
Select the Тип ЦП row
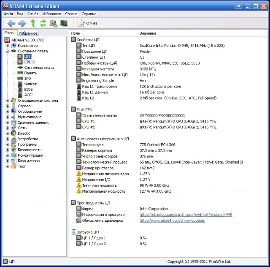pos(168,46)
